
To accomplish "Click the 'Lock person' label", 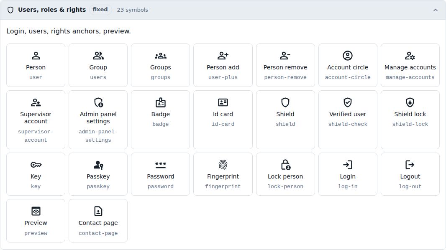I will pos(285,176).
